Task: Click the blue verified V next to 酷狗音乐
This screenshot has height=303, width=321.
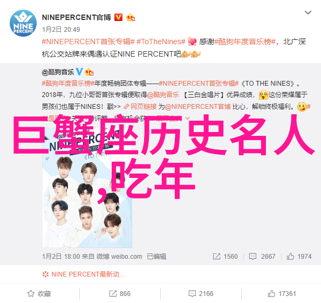Action: [x=79, y=72]
